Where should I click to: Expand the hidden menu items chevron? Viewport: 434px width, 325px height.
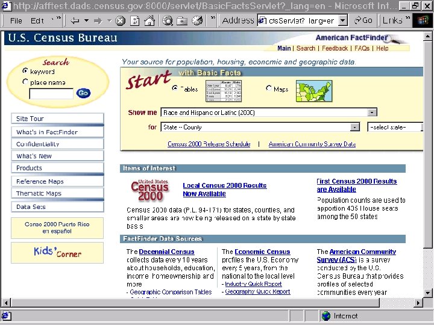(58, 18)
